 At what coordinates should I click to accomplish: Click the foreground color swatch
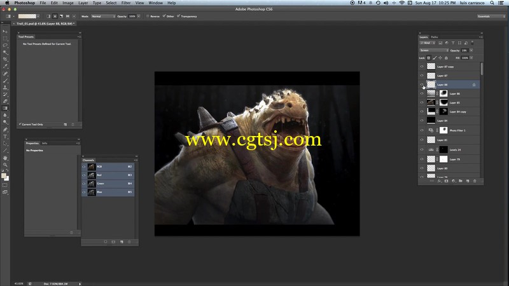[x=4, y=176]
